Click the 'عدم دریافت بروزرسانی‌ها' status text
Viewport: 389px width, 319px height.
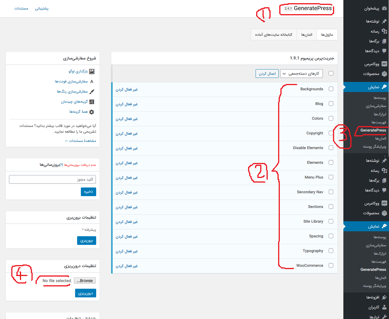point(80,165)
